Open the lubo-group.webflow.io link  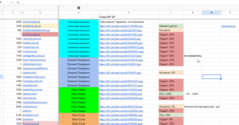[x=35, y=68]
